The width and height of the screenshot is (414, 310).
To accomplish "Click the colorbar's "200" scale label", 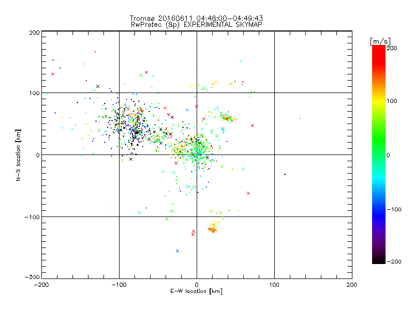I will point(392,48).
